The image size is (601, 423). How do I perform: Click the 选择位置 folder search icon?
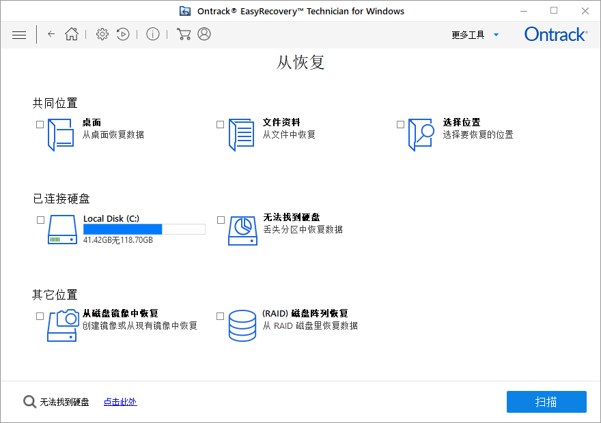421,135
